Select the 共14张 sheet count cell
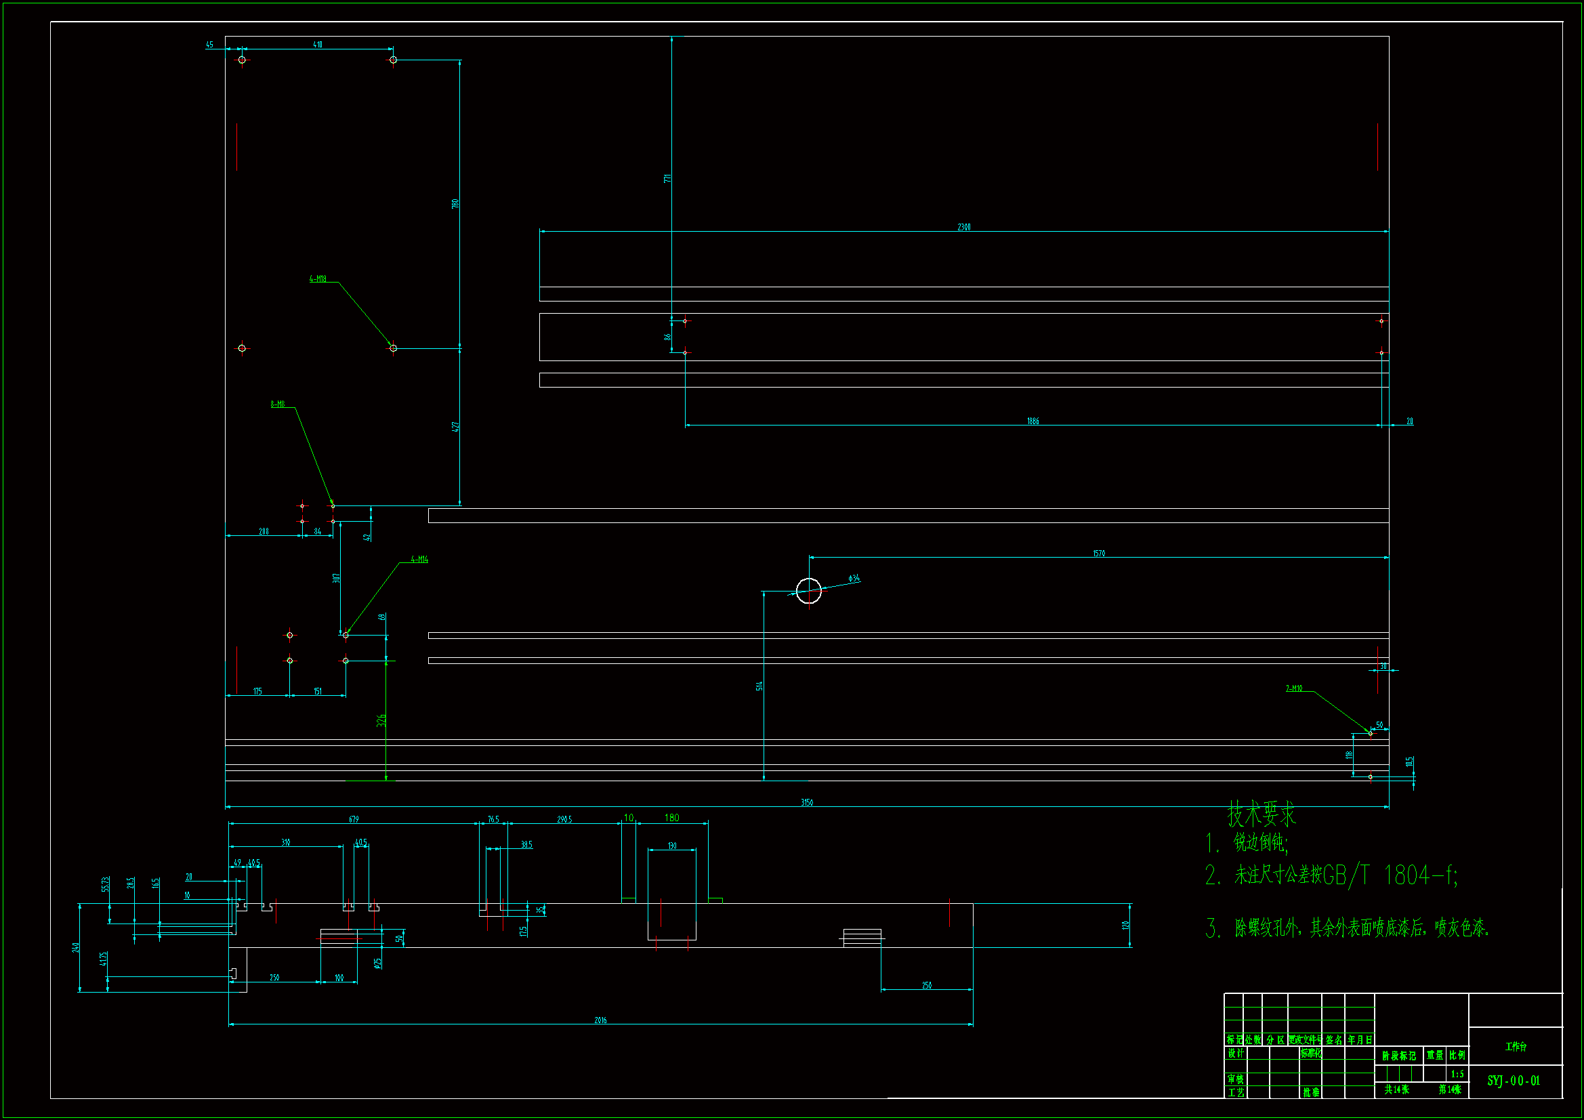The width and height of the screenshot is (1584, 1120). click(x=1396, y=1089)
